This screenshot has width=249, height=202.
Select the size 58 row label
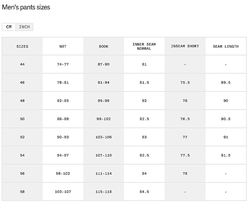click(22, 192)
